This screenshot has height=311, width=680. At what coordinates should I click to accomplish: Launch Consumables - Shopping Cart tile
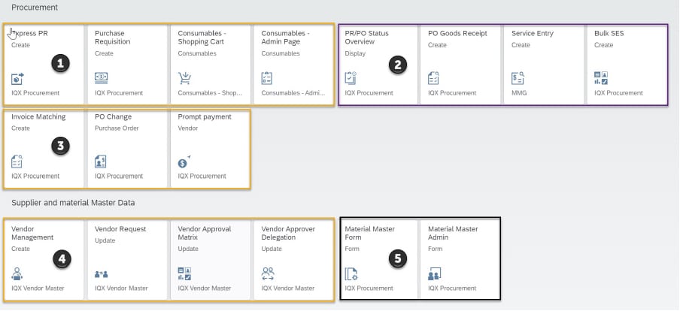(211, 65)
